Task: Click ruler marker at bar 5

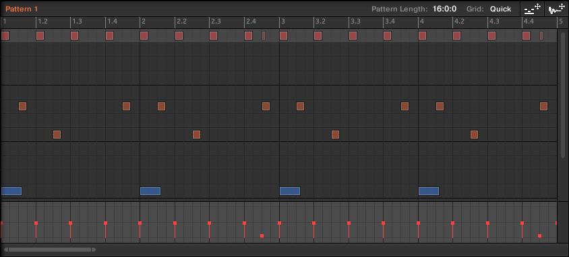Action: click(x=561, y=22)
